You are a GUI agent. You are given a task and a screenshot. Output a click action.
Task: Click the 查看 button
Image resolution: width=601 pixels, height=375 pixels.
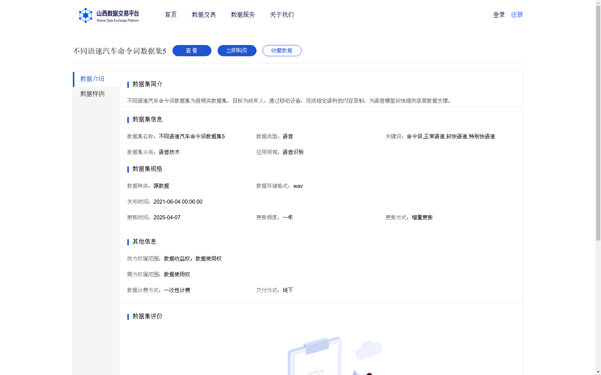(x=192, y=51)
